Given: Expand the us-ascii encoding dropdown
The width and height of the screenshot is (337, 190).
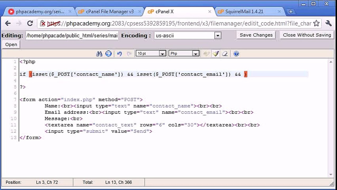Looking at the screenshot, I should pyautogui.click(x=187, y=35).
